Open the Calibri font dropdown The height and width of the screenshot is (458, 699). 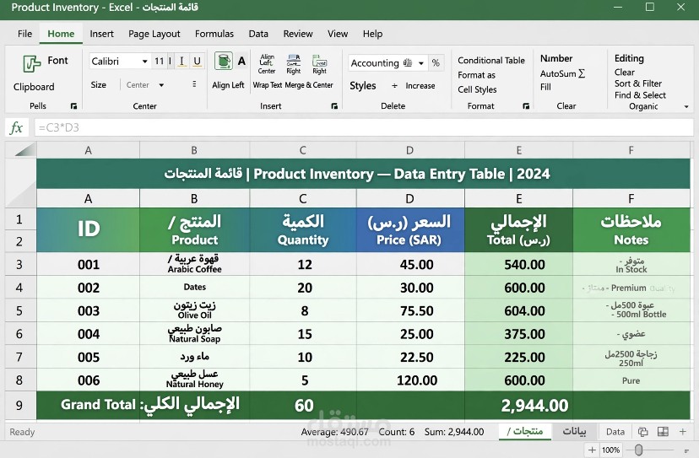point(145,61)
